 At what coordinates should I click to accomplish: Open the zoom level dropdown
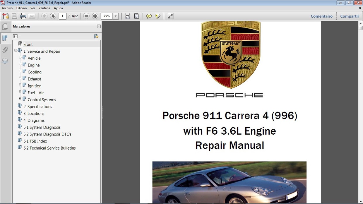point(115,16)
